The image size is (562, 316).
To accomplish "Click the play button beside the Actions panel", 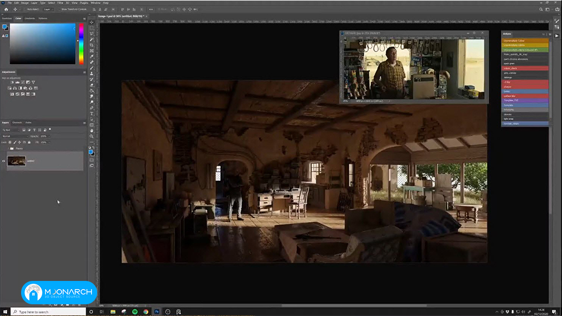I will tap(557, 36).
